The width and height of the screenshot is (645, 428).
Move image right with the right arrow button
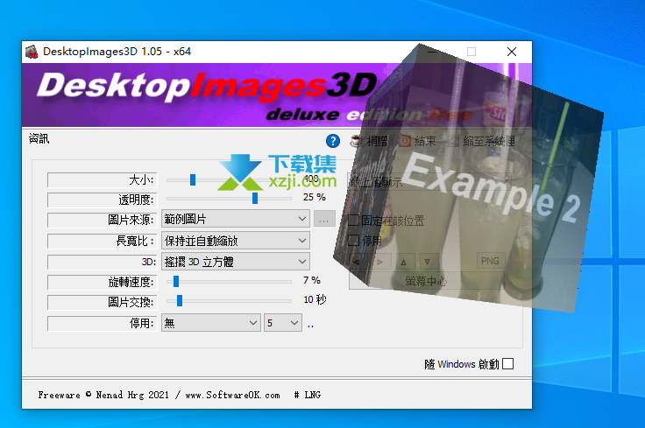[x=380, y=262]
